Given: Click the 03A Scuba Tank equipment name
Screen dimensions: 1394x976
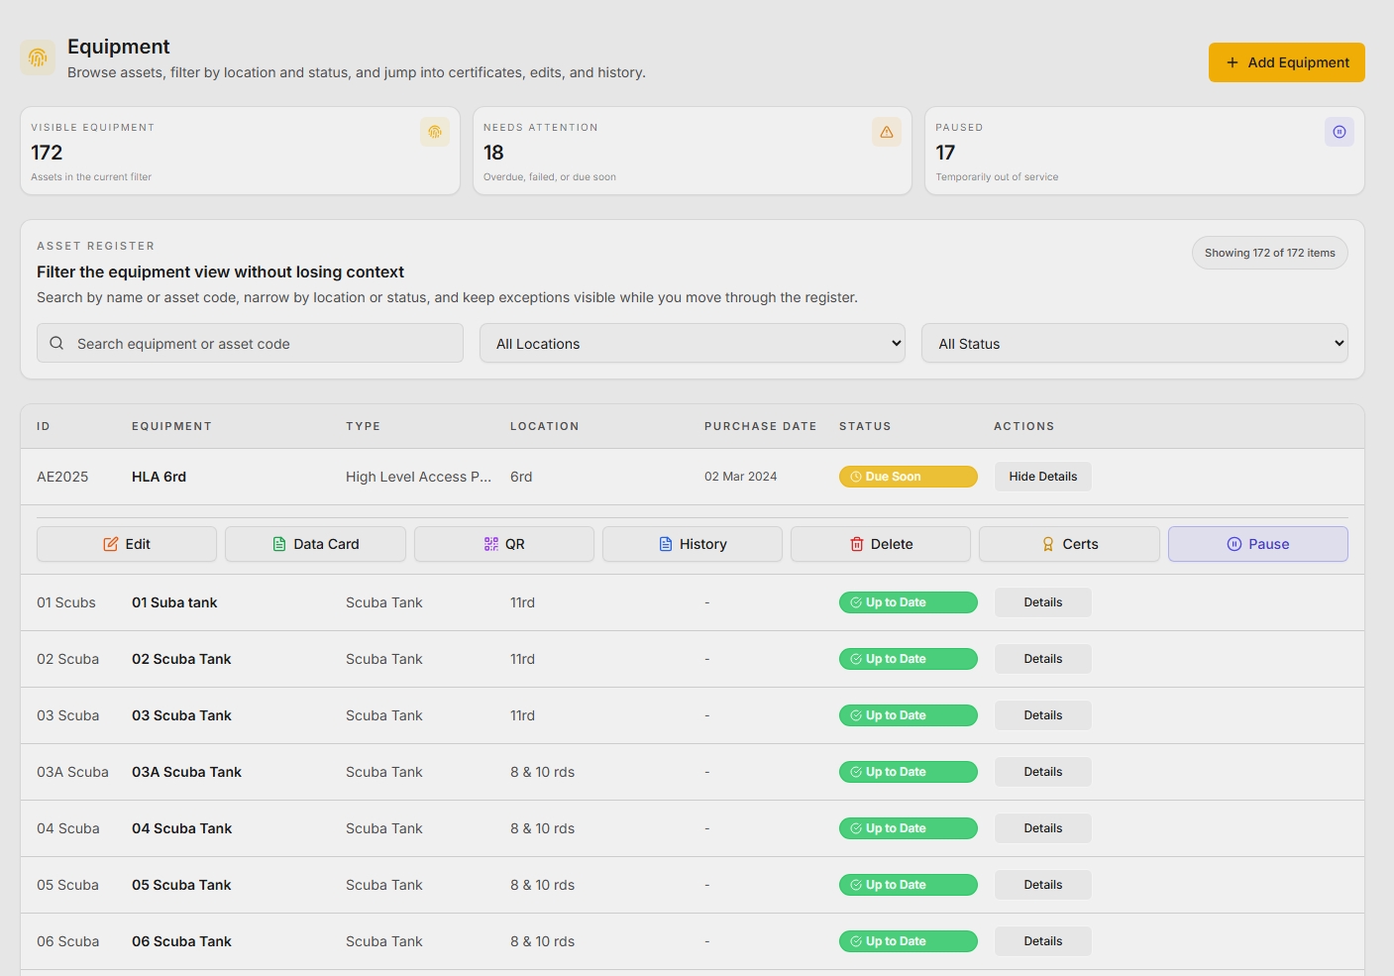Looking at the screenshot, I should [186, 772].
